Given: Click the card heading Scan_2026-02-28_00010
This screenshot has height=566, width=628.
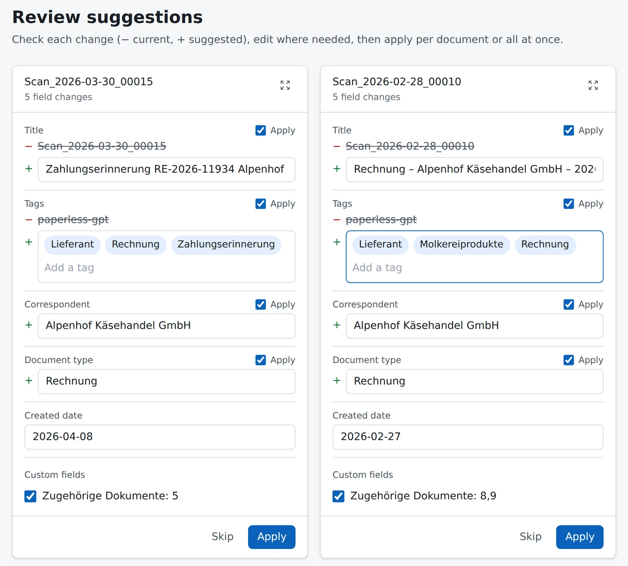Looking at the screenshot, I should (397, 82).
